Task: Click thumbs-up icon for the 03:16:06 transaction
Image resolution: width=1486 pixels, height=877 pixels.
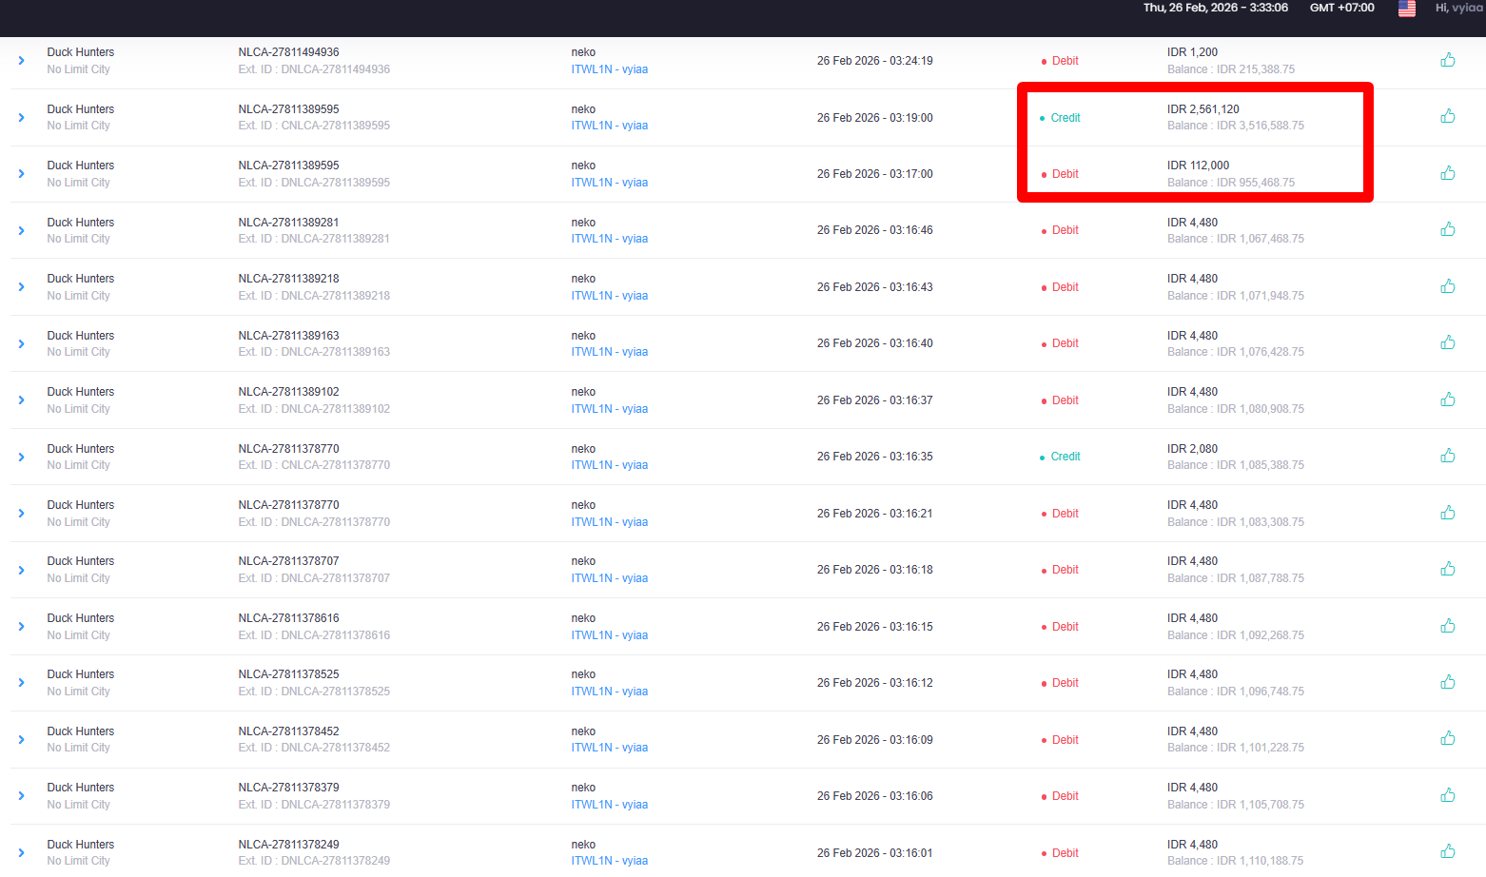Action: pyautogui.click(x=1448, y=795)
